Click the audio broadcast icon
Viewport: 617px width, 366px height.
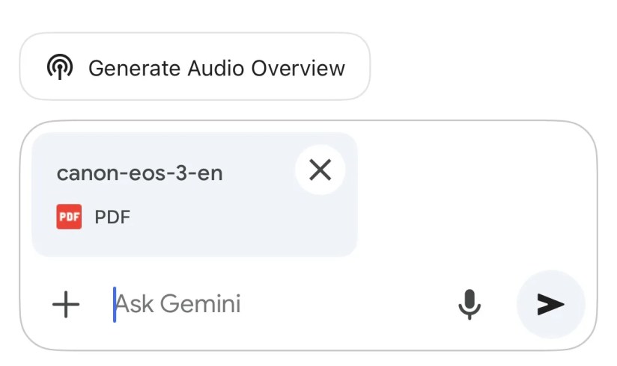point(59,67)
